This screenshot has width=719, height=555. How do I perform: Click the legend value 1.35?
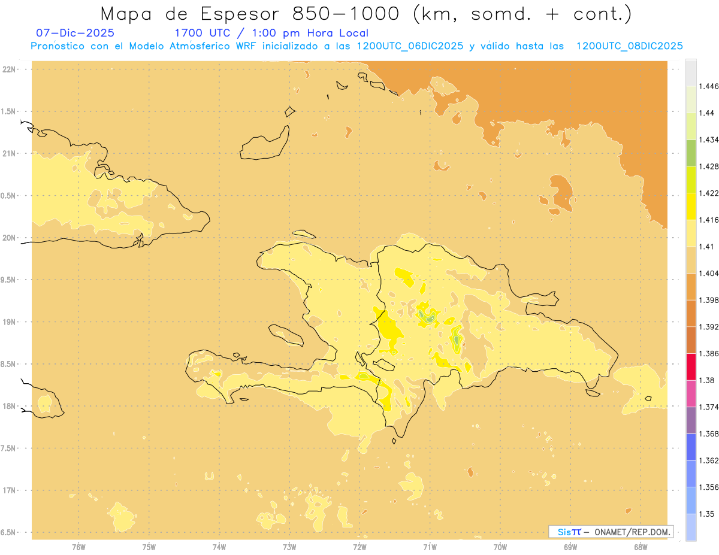pos(707,514)
